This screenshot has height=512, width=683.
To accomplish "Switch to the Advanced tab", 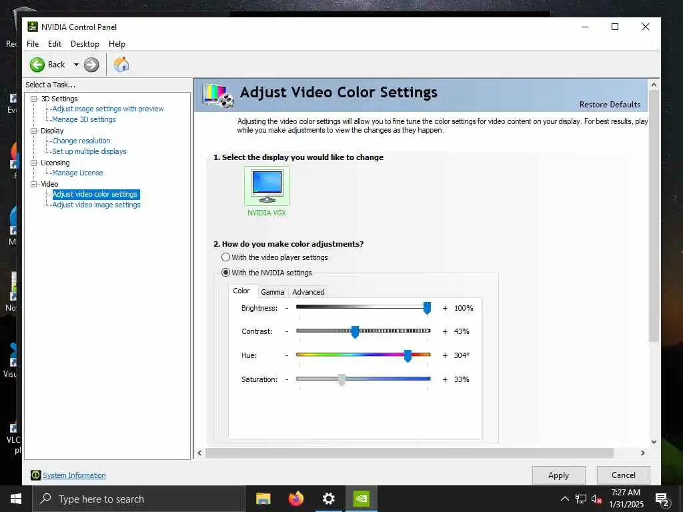I will (308, 292).
